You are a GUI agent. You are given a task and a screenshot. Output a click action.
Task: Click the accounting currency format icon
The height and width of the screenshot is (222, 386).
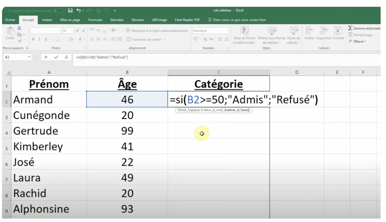click(196, 39)
